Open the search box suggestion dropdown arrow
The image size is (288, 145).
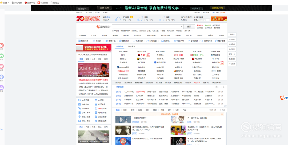[x=182, y=27]
